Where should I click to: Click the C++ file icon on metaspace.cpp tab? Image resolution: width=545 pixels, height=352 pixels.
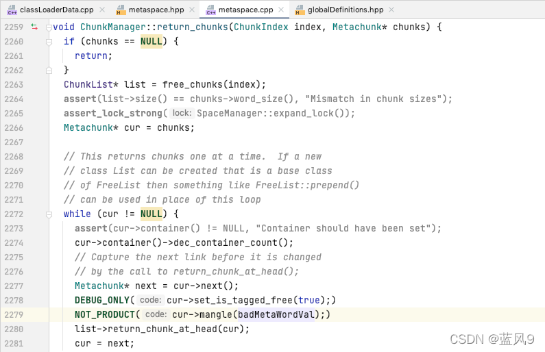210,10
